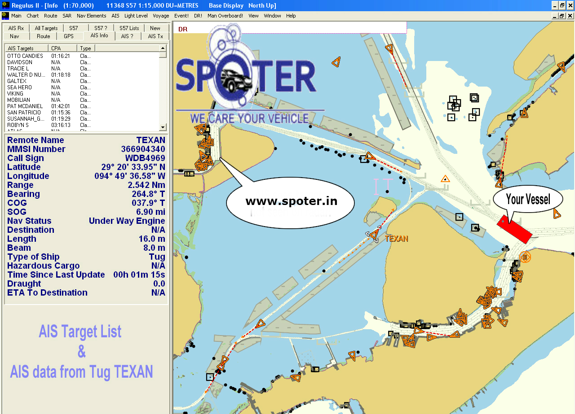Click the orange circled buoy symbol

(x=525, y=257)
